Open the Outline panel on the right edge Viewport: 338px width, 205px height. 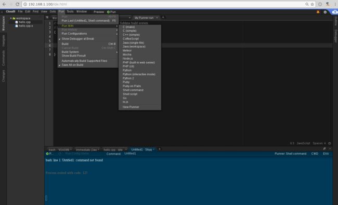click(x=335, y=21)
